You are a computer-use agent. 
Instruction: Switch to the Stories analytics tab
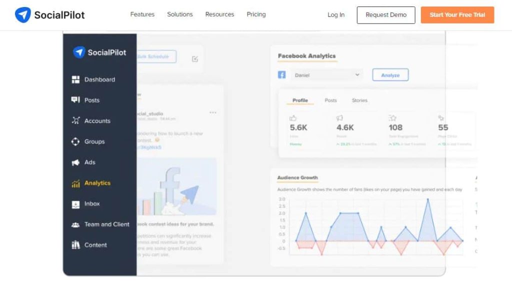click(x=359, y=100)
